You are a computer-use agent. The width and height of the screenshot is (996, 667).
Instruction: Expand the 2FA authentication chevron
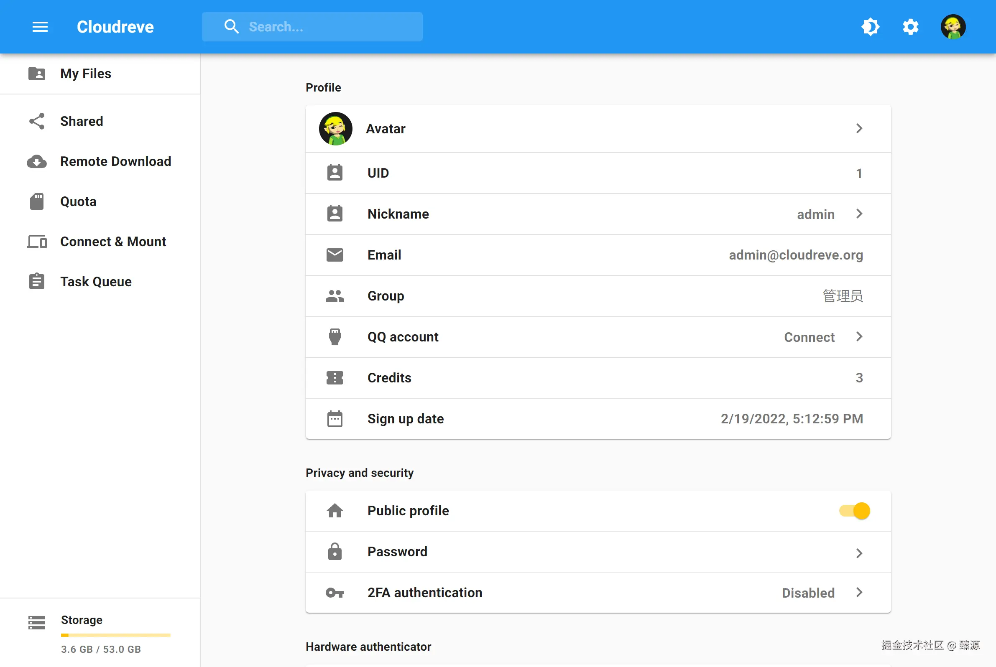(x=859, y=592)
